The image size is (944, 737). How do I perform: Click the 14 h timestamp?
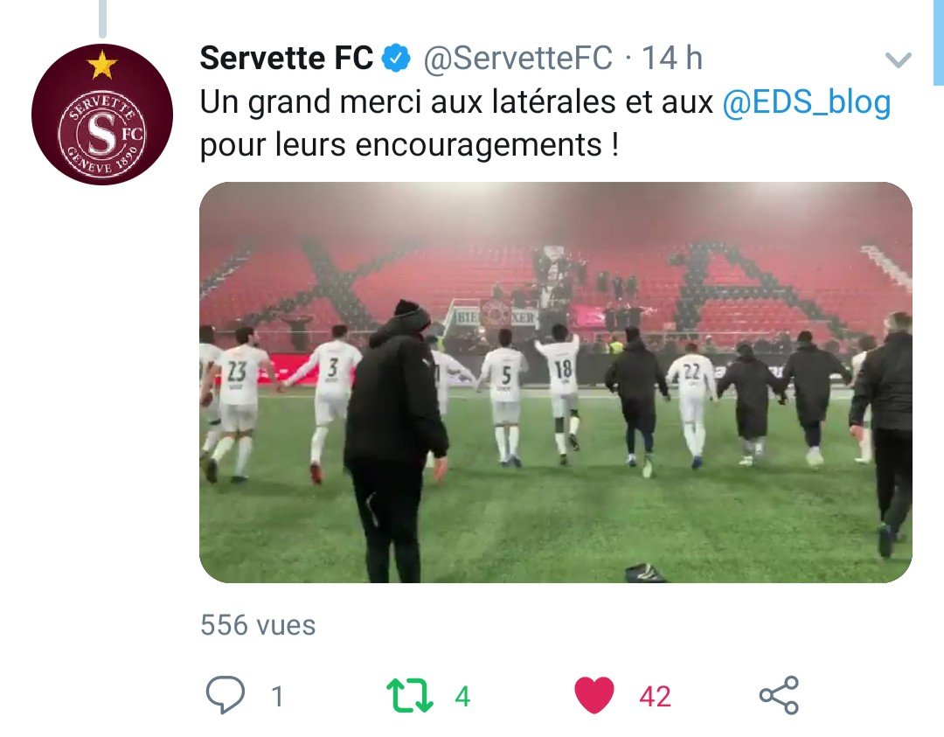(672, 59)
